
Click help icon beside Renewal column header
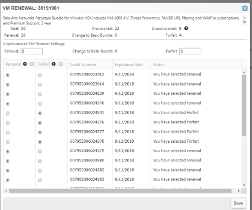point(25,64)
